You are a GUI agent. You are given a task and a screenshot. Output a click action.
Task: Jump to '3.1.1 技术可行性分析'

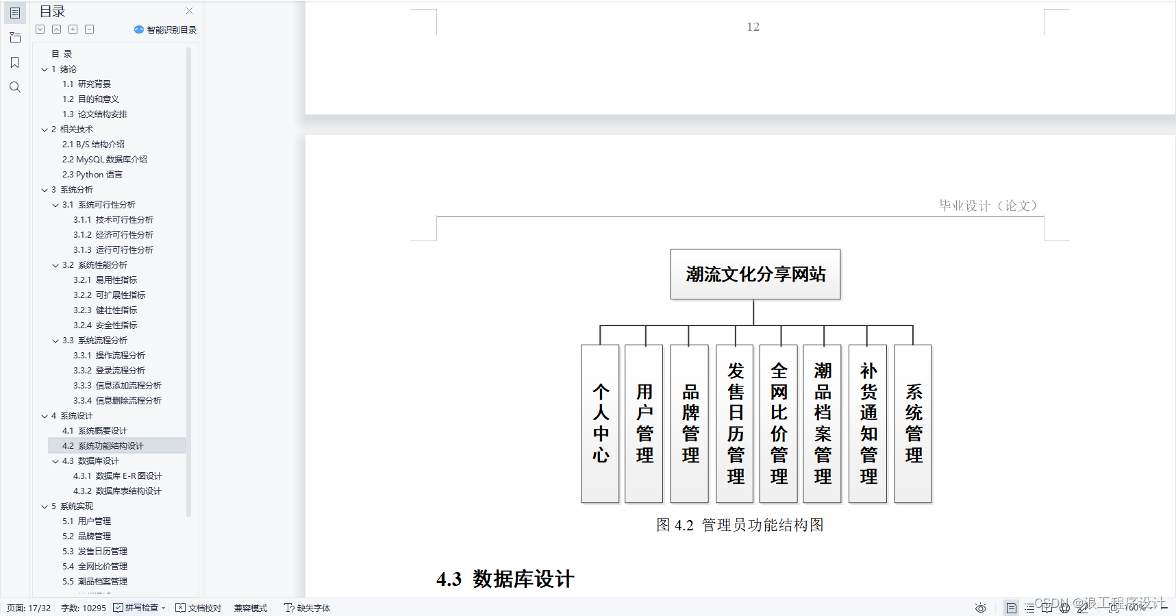(x=113, y=219)
